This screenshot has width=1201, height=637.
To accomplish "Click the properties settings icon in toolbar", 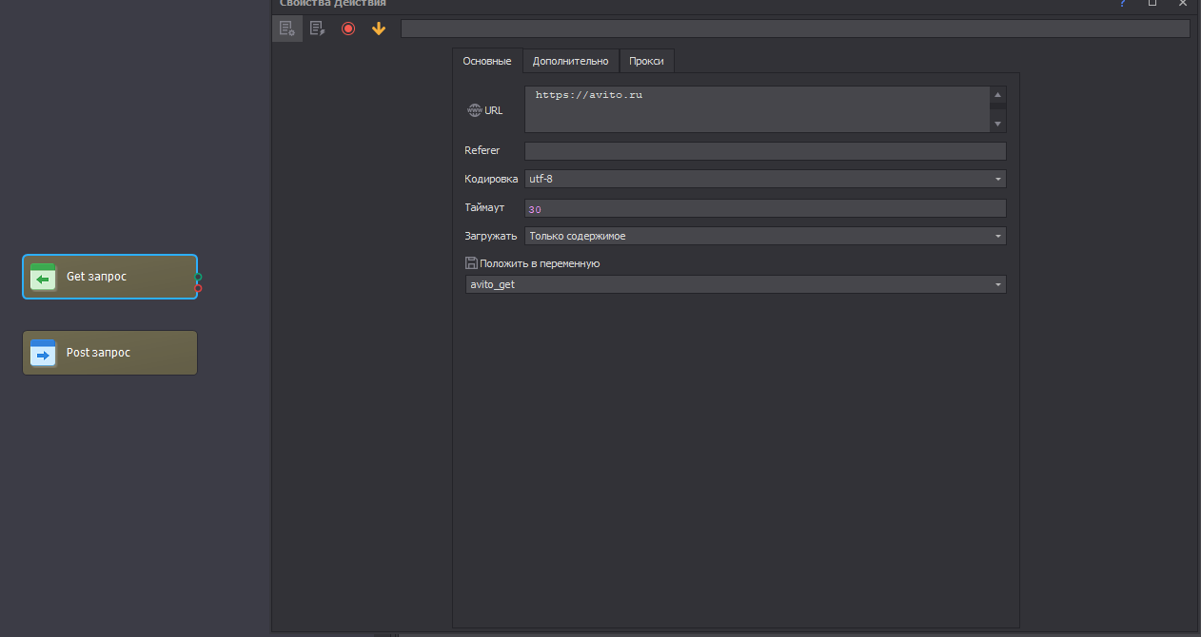I will 286,29.
